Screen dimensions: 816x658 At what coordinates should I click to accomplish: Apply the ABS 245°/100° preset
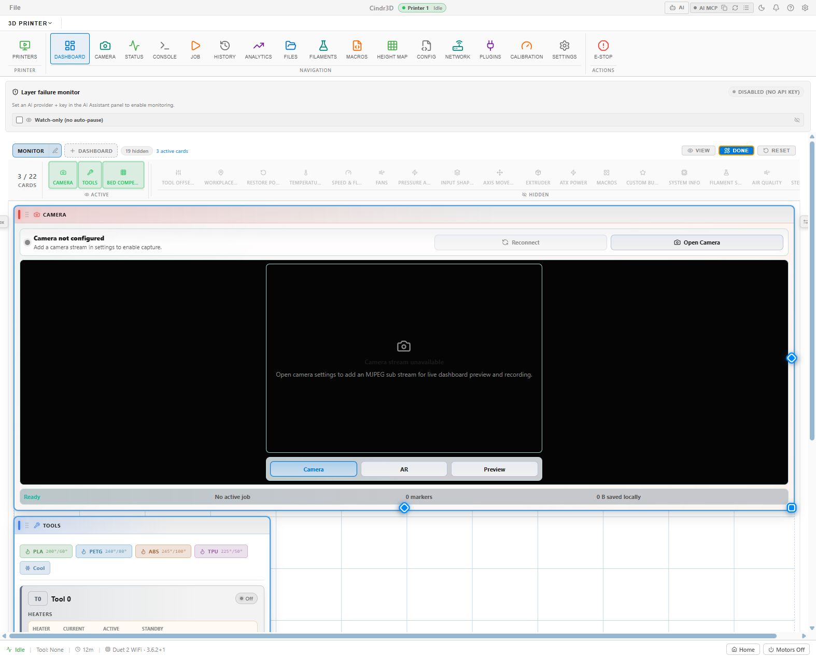[x=163, y=551]
